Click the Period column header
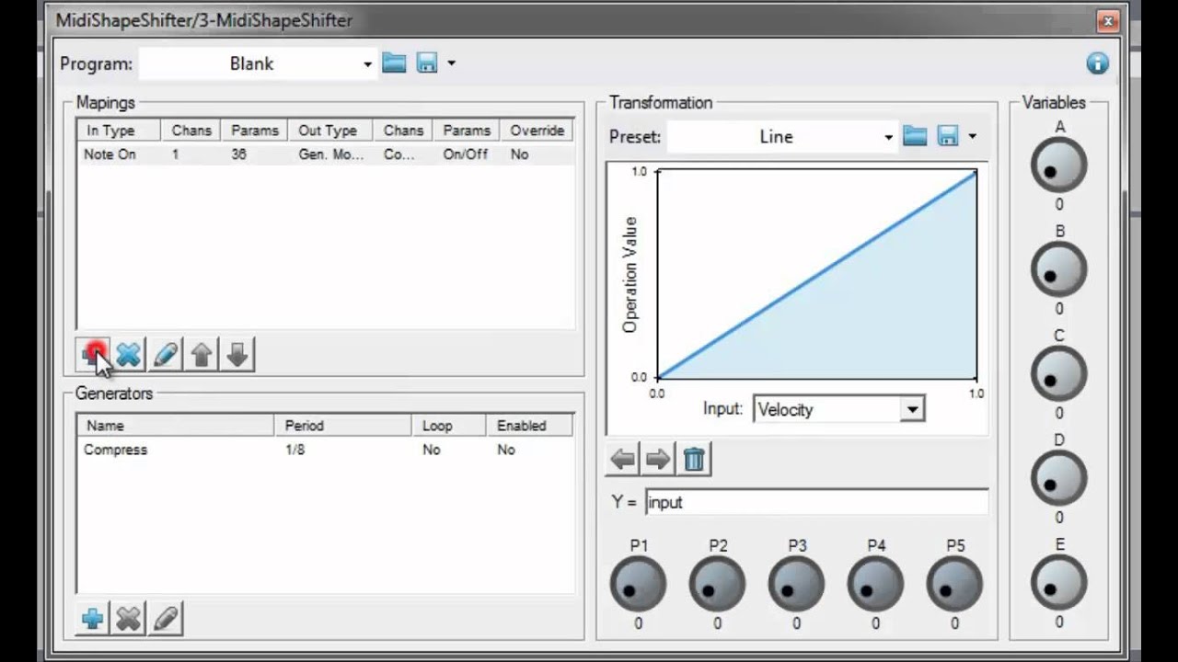Image resolution: width=1178 pixels, height=662 pixels. pos(342,426)
